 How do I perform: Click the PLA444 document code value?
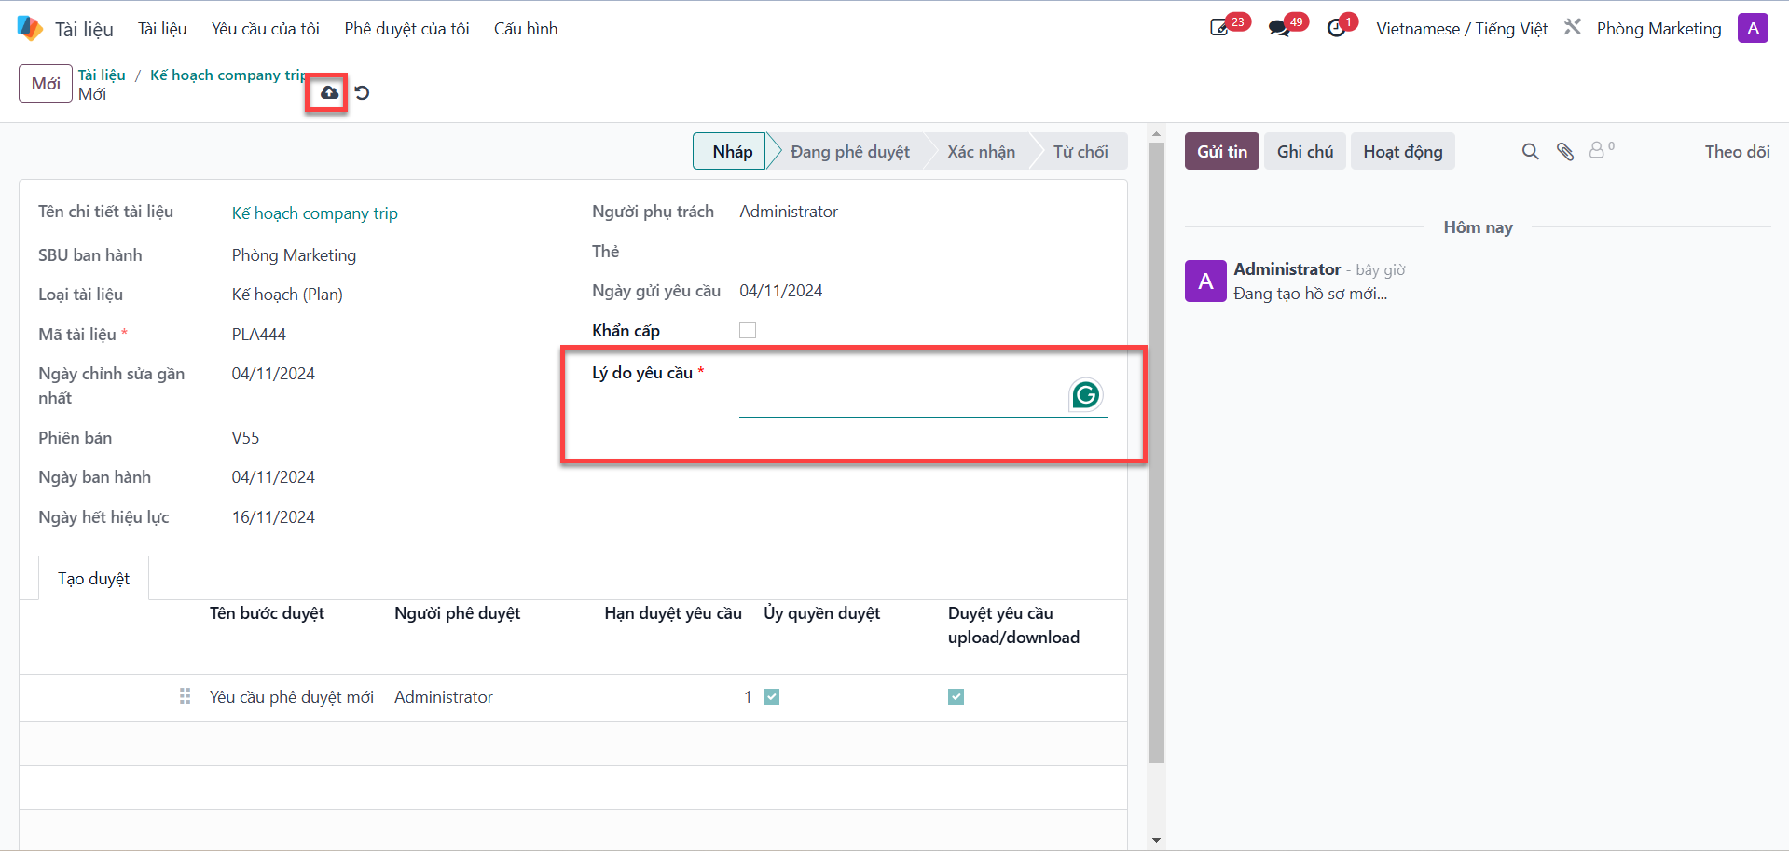coord(259,335)
